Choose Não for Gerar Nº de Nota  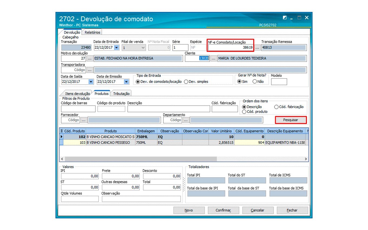coord(255,81)
